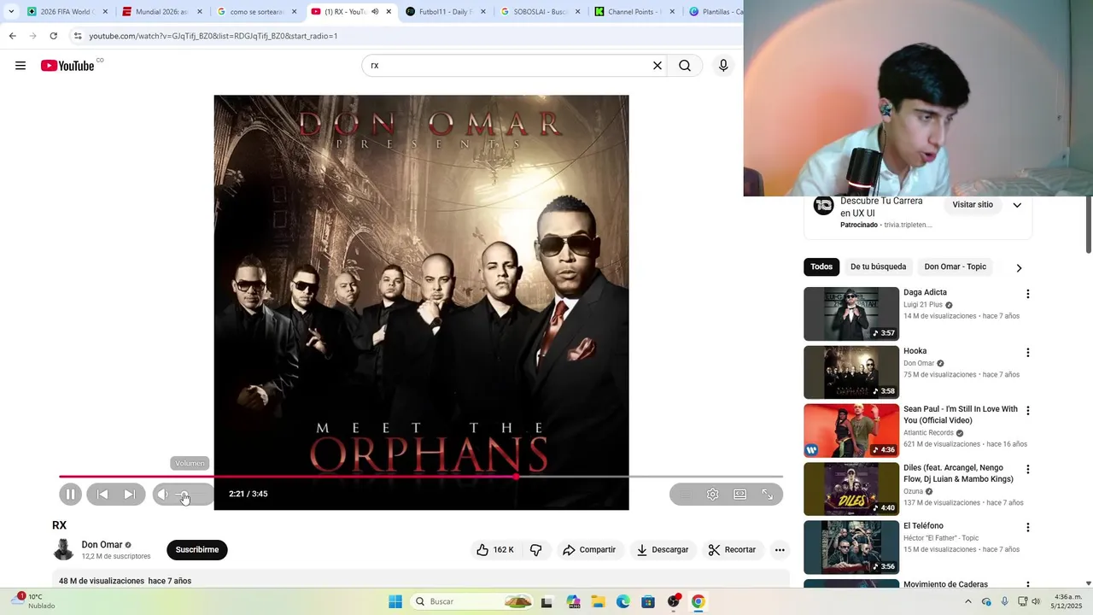
Task: Go back in browser history
Action: click(x=12, y=36)
